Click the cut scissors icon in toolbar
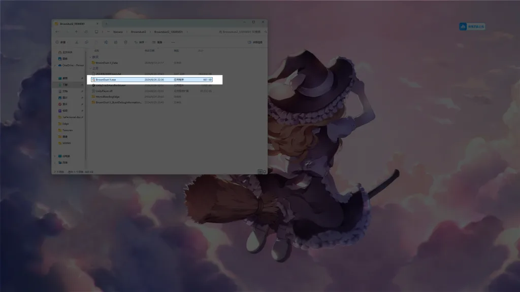This screenshot has height=292, width=520. [77, 42]
